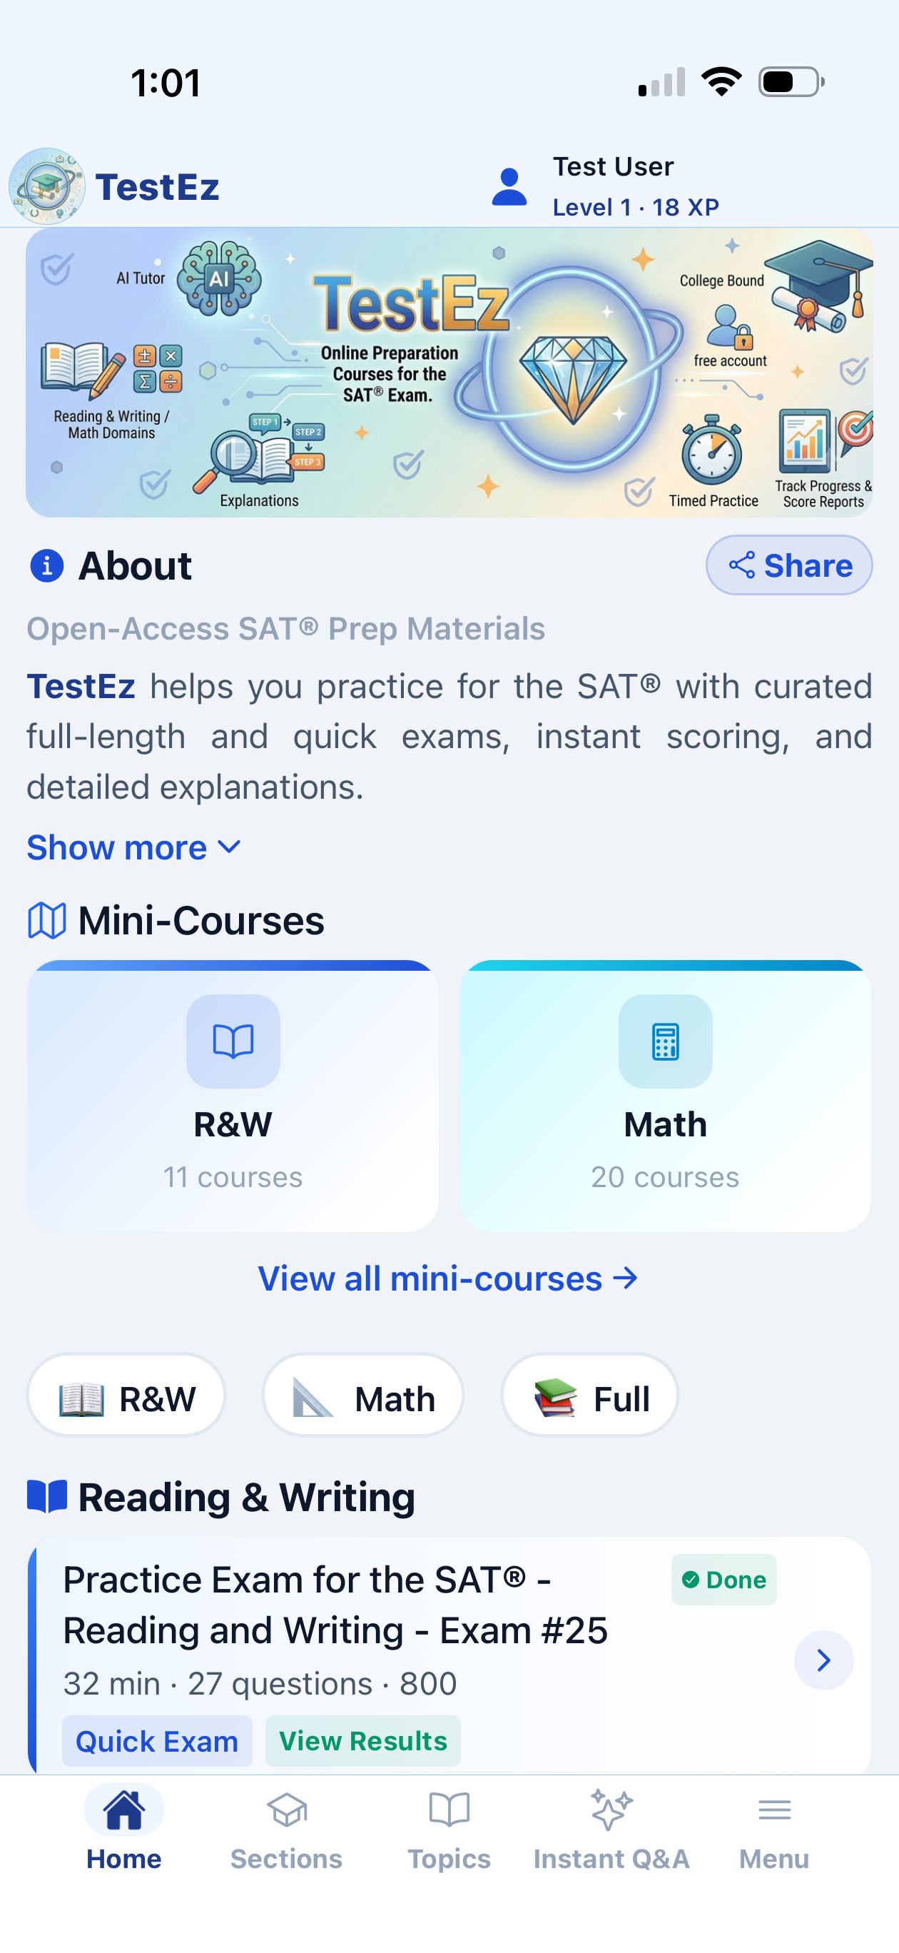Tap the TestEz logo icon
Screen dimensions: 899x1953
coord(47,186)
